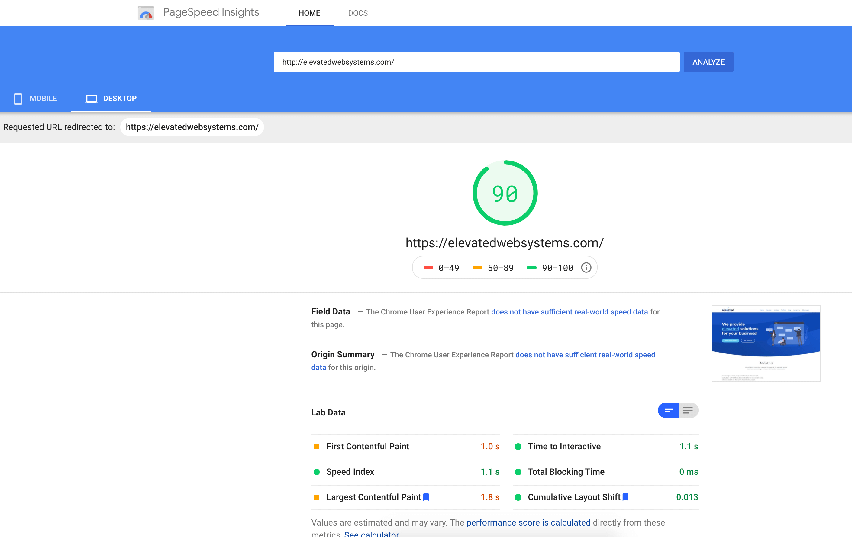Click the green dot by Total Blocking Time
The height and width of the screenshot is (537, 852).
point(518,472)
